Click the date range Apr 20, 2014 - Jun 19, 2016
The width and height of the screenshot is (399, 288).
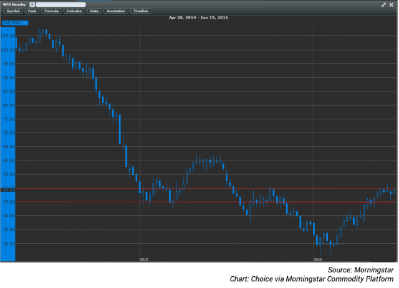tap(198, 17)
